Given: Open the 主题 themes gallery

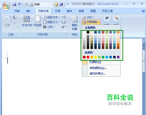Looking at the screenshot, I should click(7, 22).
